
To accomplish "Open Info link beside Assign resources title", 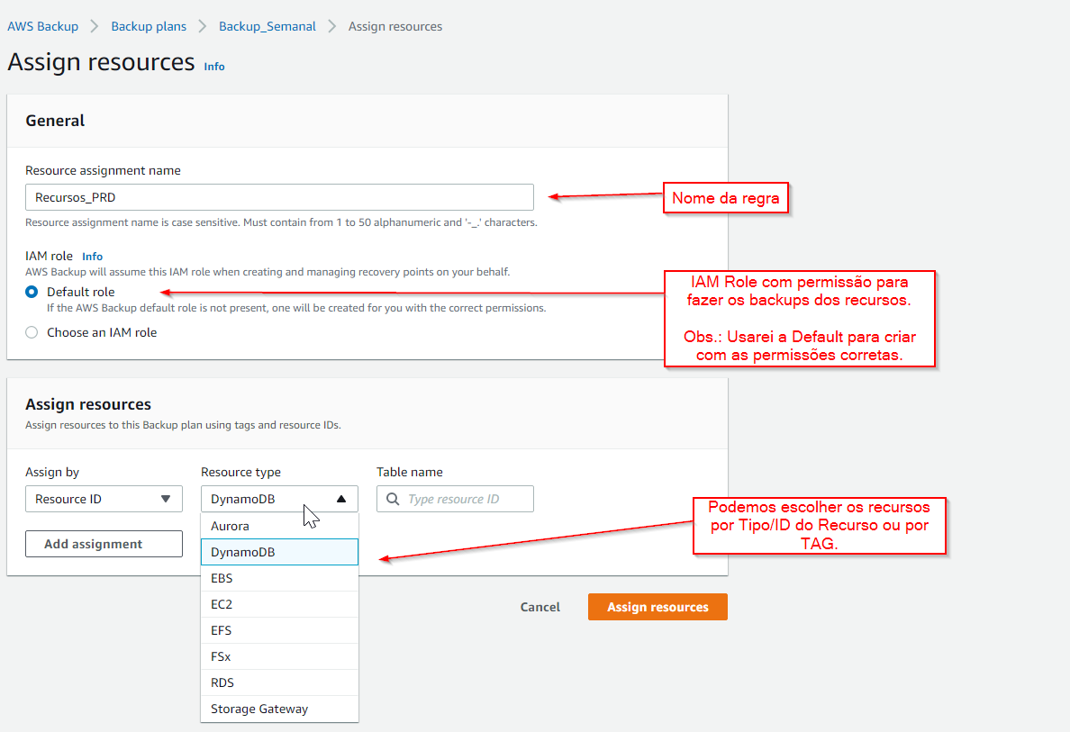I will click(x=214, y=66).
